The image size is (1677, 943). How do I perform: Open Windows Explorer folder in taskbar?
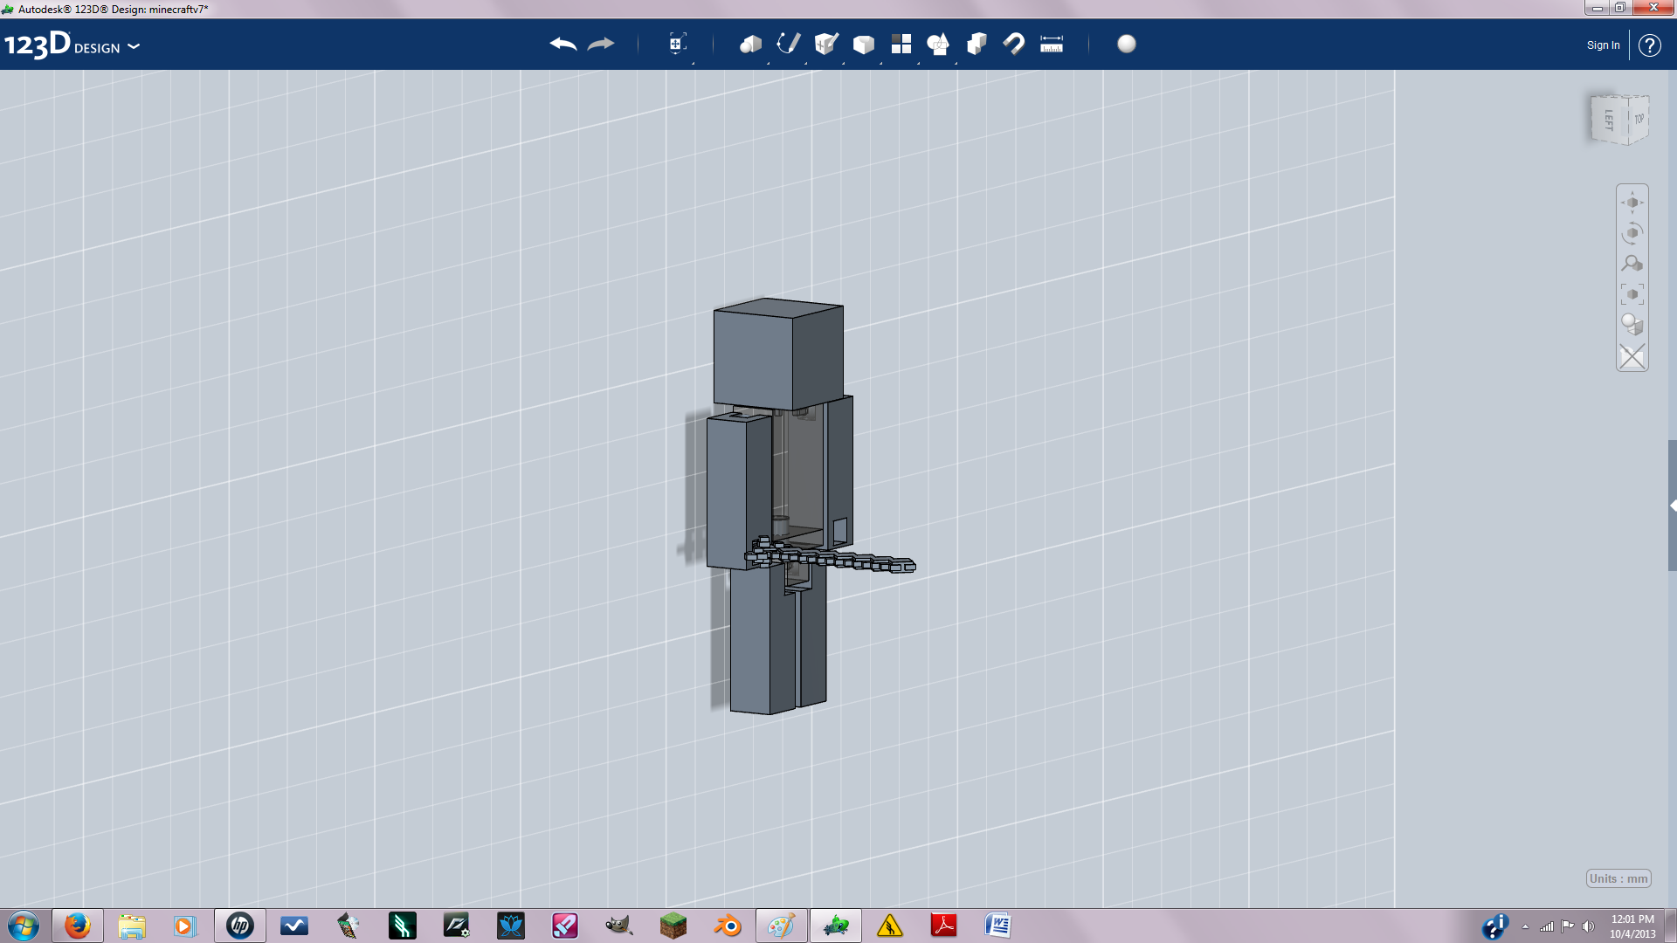pyautogui.click(x=132, y=926)
